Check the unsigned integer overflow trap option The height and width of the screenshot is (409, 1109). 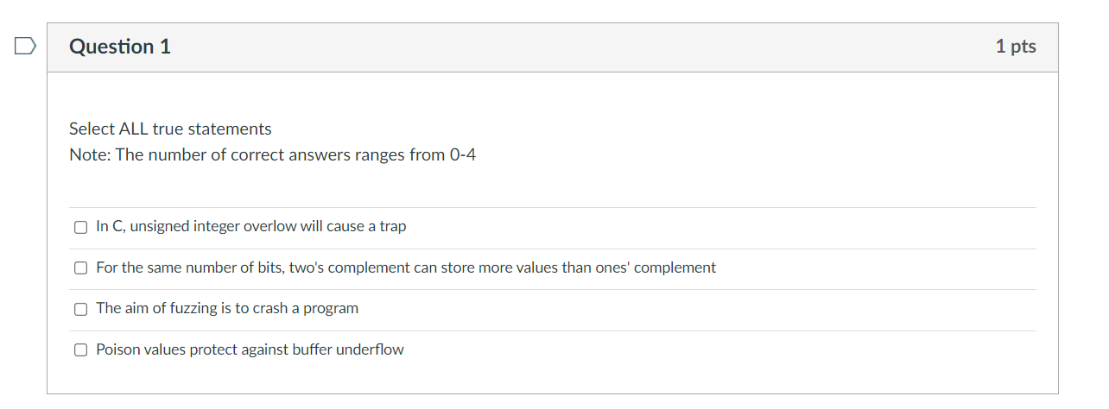tap(80, 227)
